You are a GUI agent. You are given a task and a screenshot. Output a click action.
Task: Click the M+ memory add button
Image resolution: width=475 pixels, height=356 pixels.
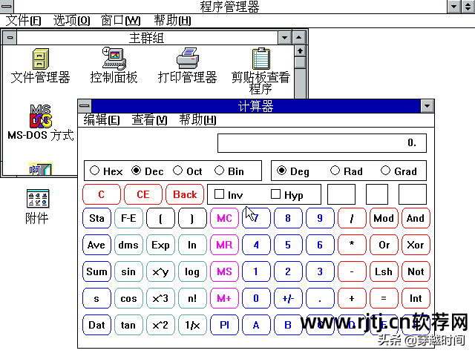pyautogui.click(x=224, y=298)
